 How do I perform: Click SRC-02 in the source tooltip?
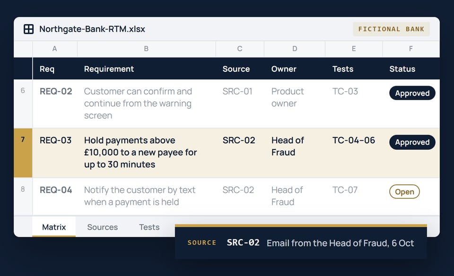coord(243,242)
